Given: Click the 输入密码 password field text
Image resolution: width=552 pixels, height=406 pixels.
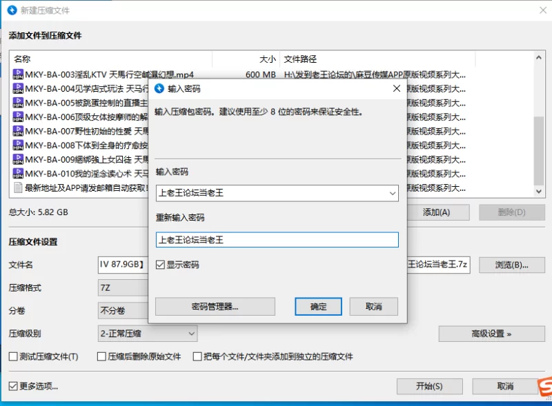Looking at the screenshot, I should 191,193.
